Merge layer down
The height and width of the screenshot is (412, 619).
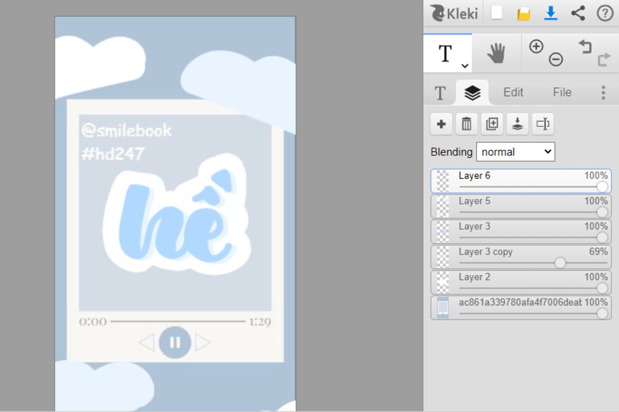(x=517, y=124)
